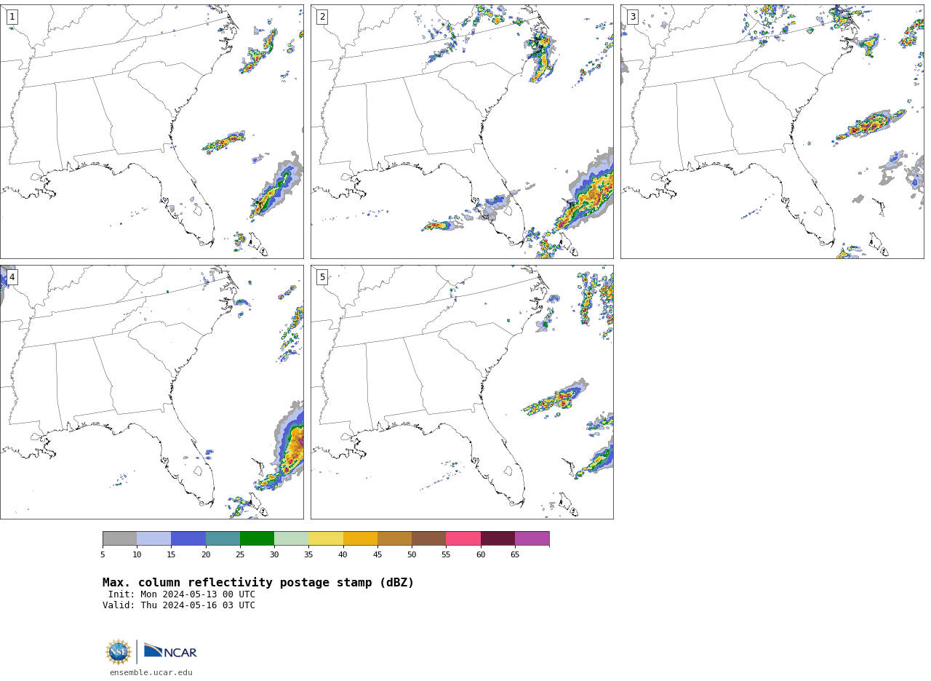This screenshot has height=681, width=931.
Task: Click the yellow 35-40 dBZ swatch
Action: tap(326, 538)
